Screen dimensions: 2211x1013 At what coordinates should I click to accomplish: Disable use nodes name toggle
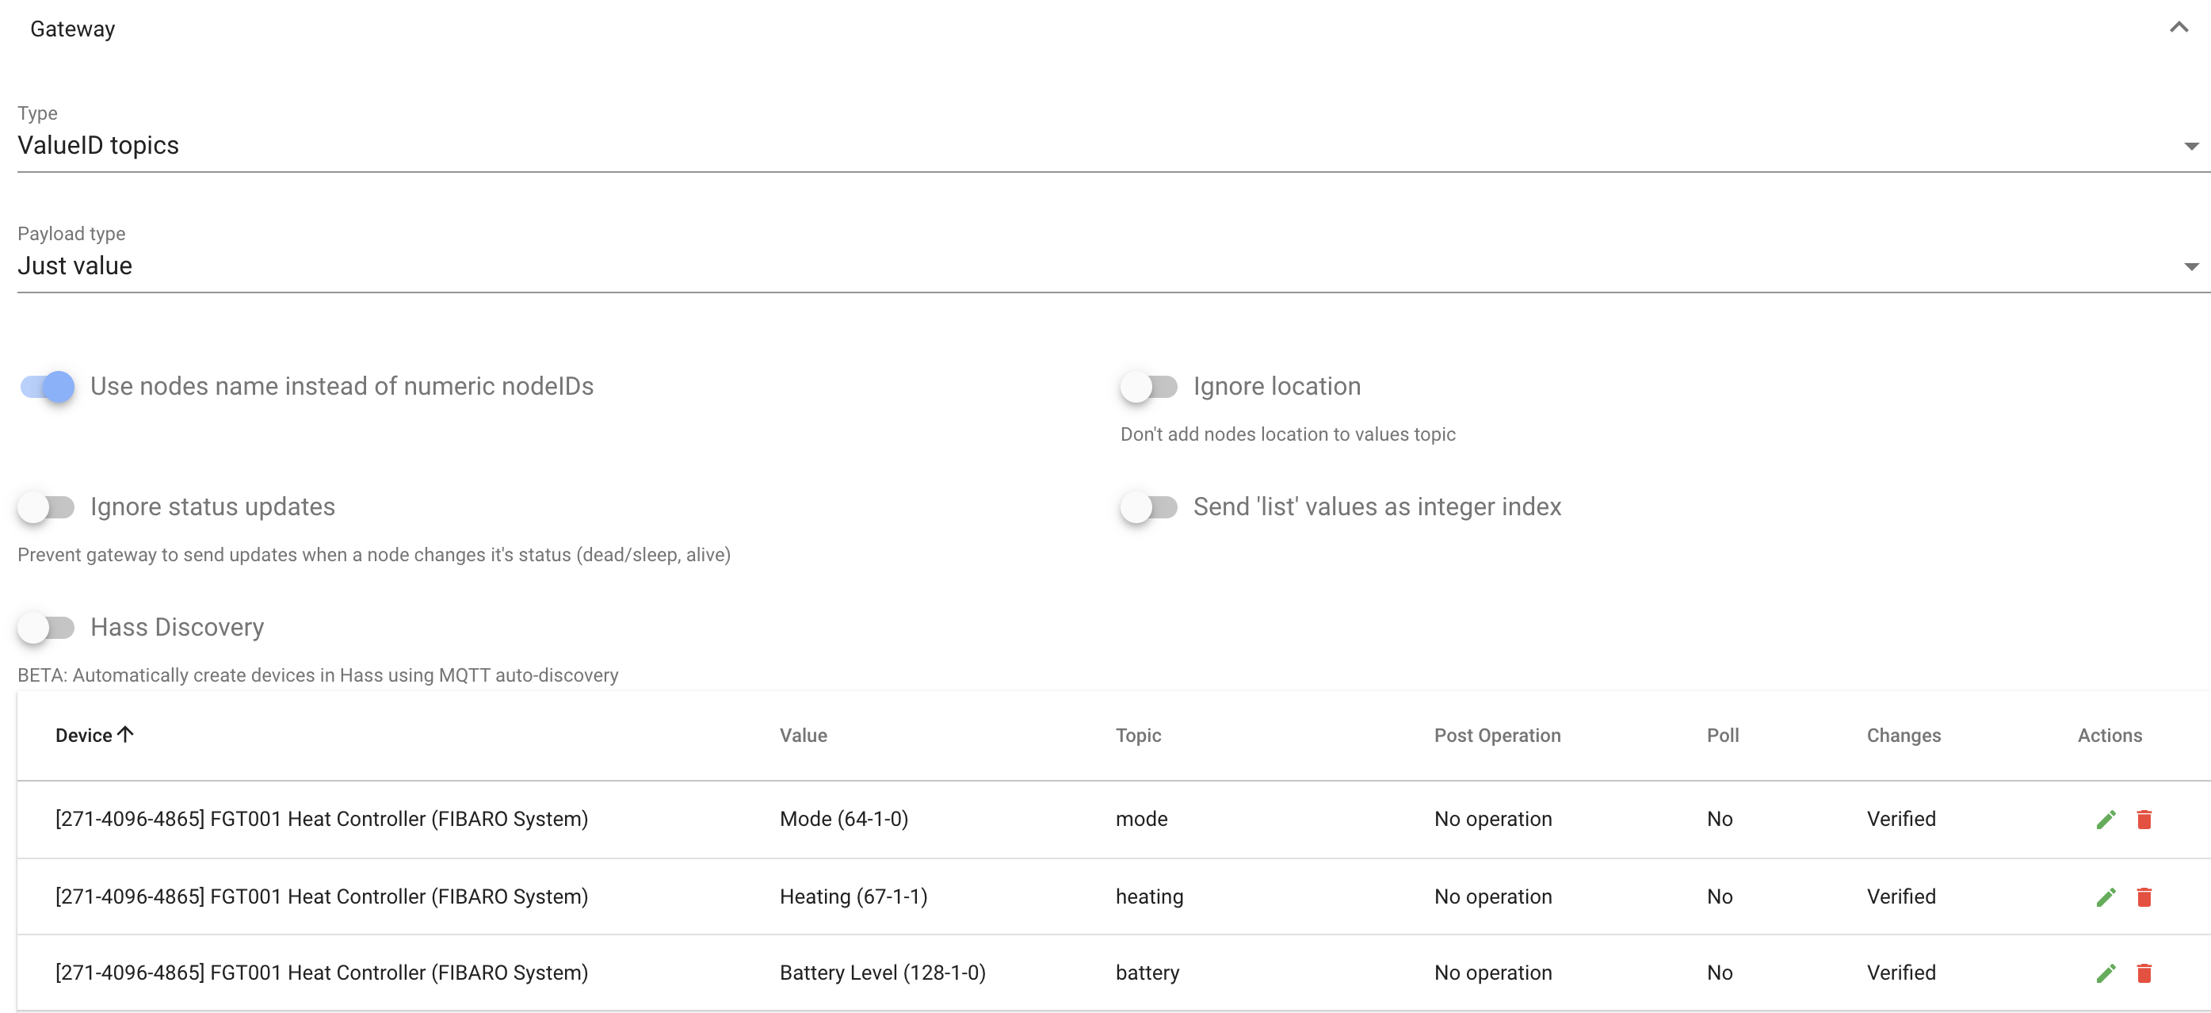(x=48, y=386)
